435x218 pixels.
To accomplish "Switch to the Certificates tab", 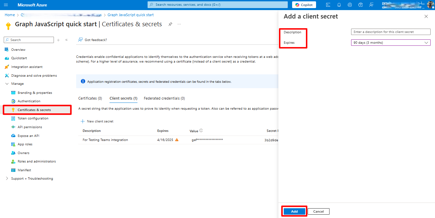I will (x=90, y=98).
